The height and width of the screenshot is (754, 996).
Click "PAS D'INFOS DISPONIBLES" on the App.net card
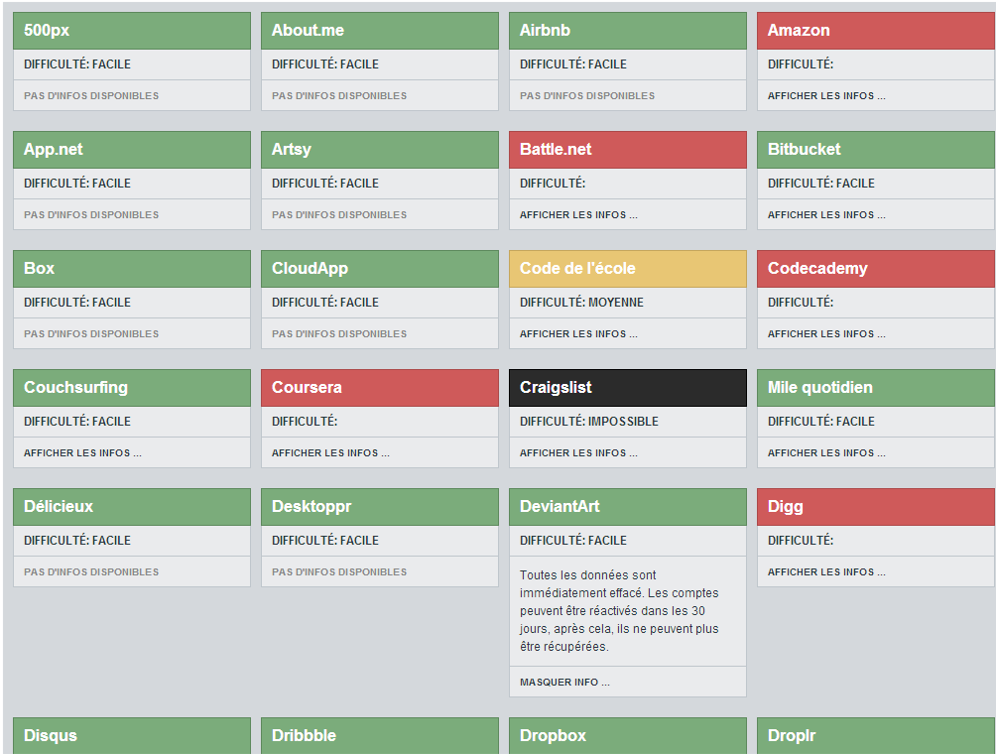[91, 214]
